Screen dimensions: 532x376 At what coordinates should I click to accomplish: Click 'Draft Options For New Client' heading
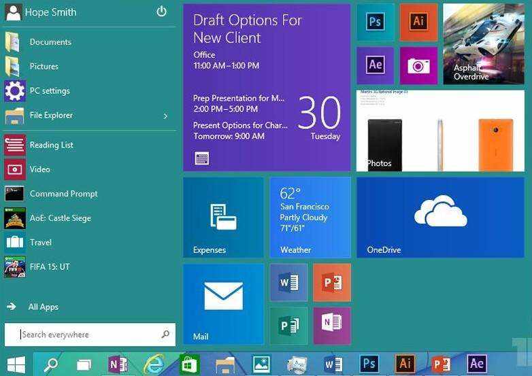point(248,29)
